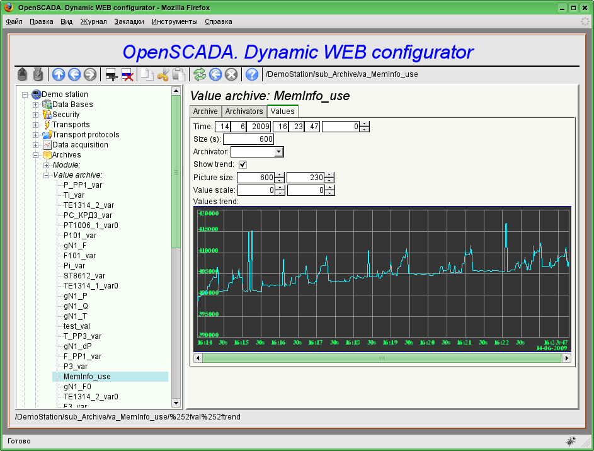Click the load from database toolbar icon
The width and height of the screenshot is (594, 451).
pos(22,74)
